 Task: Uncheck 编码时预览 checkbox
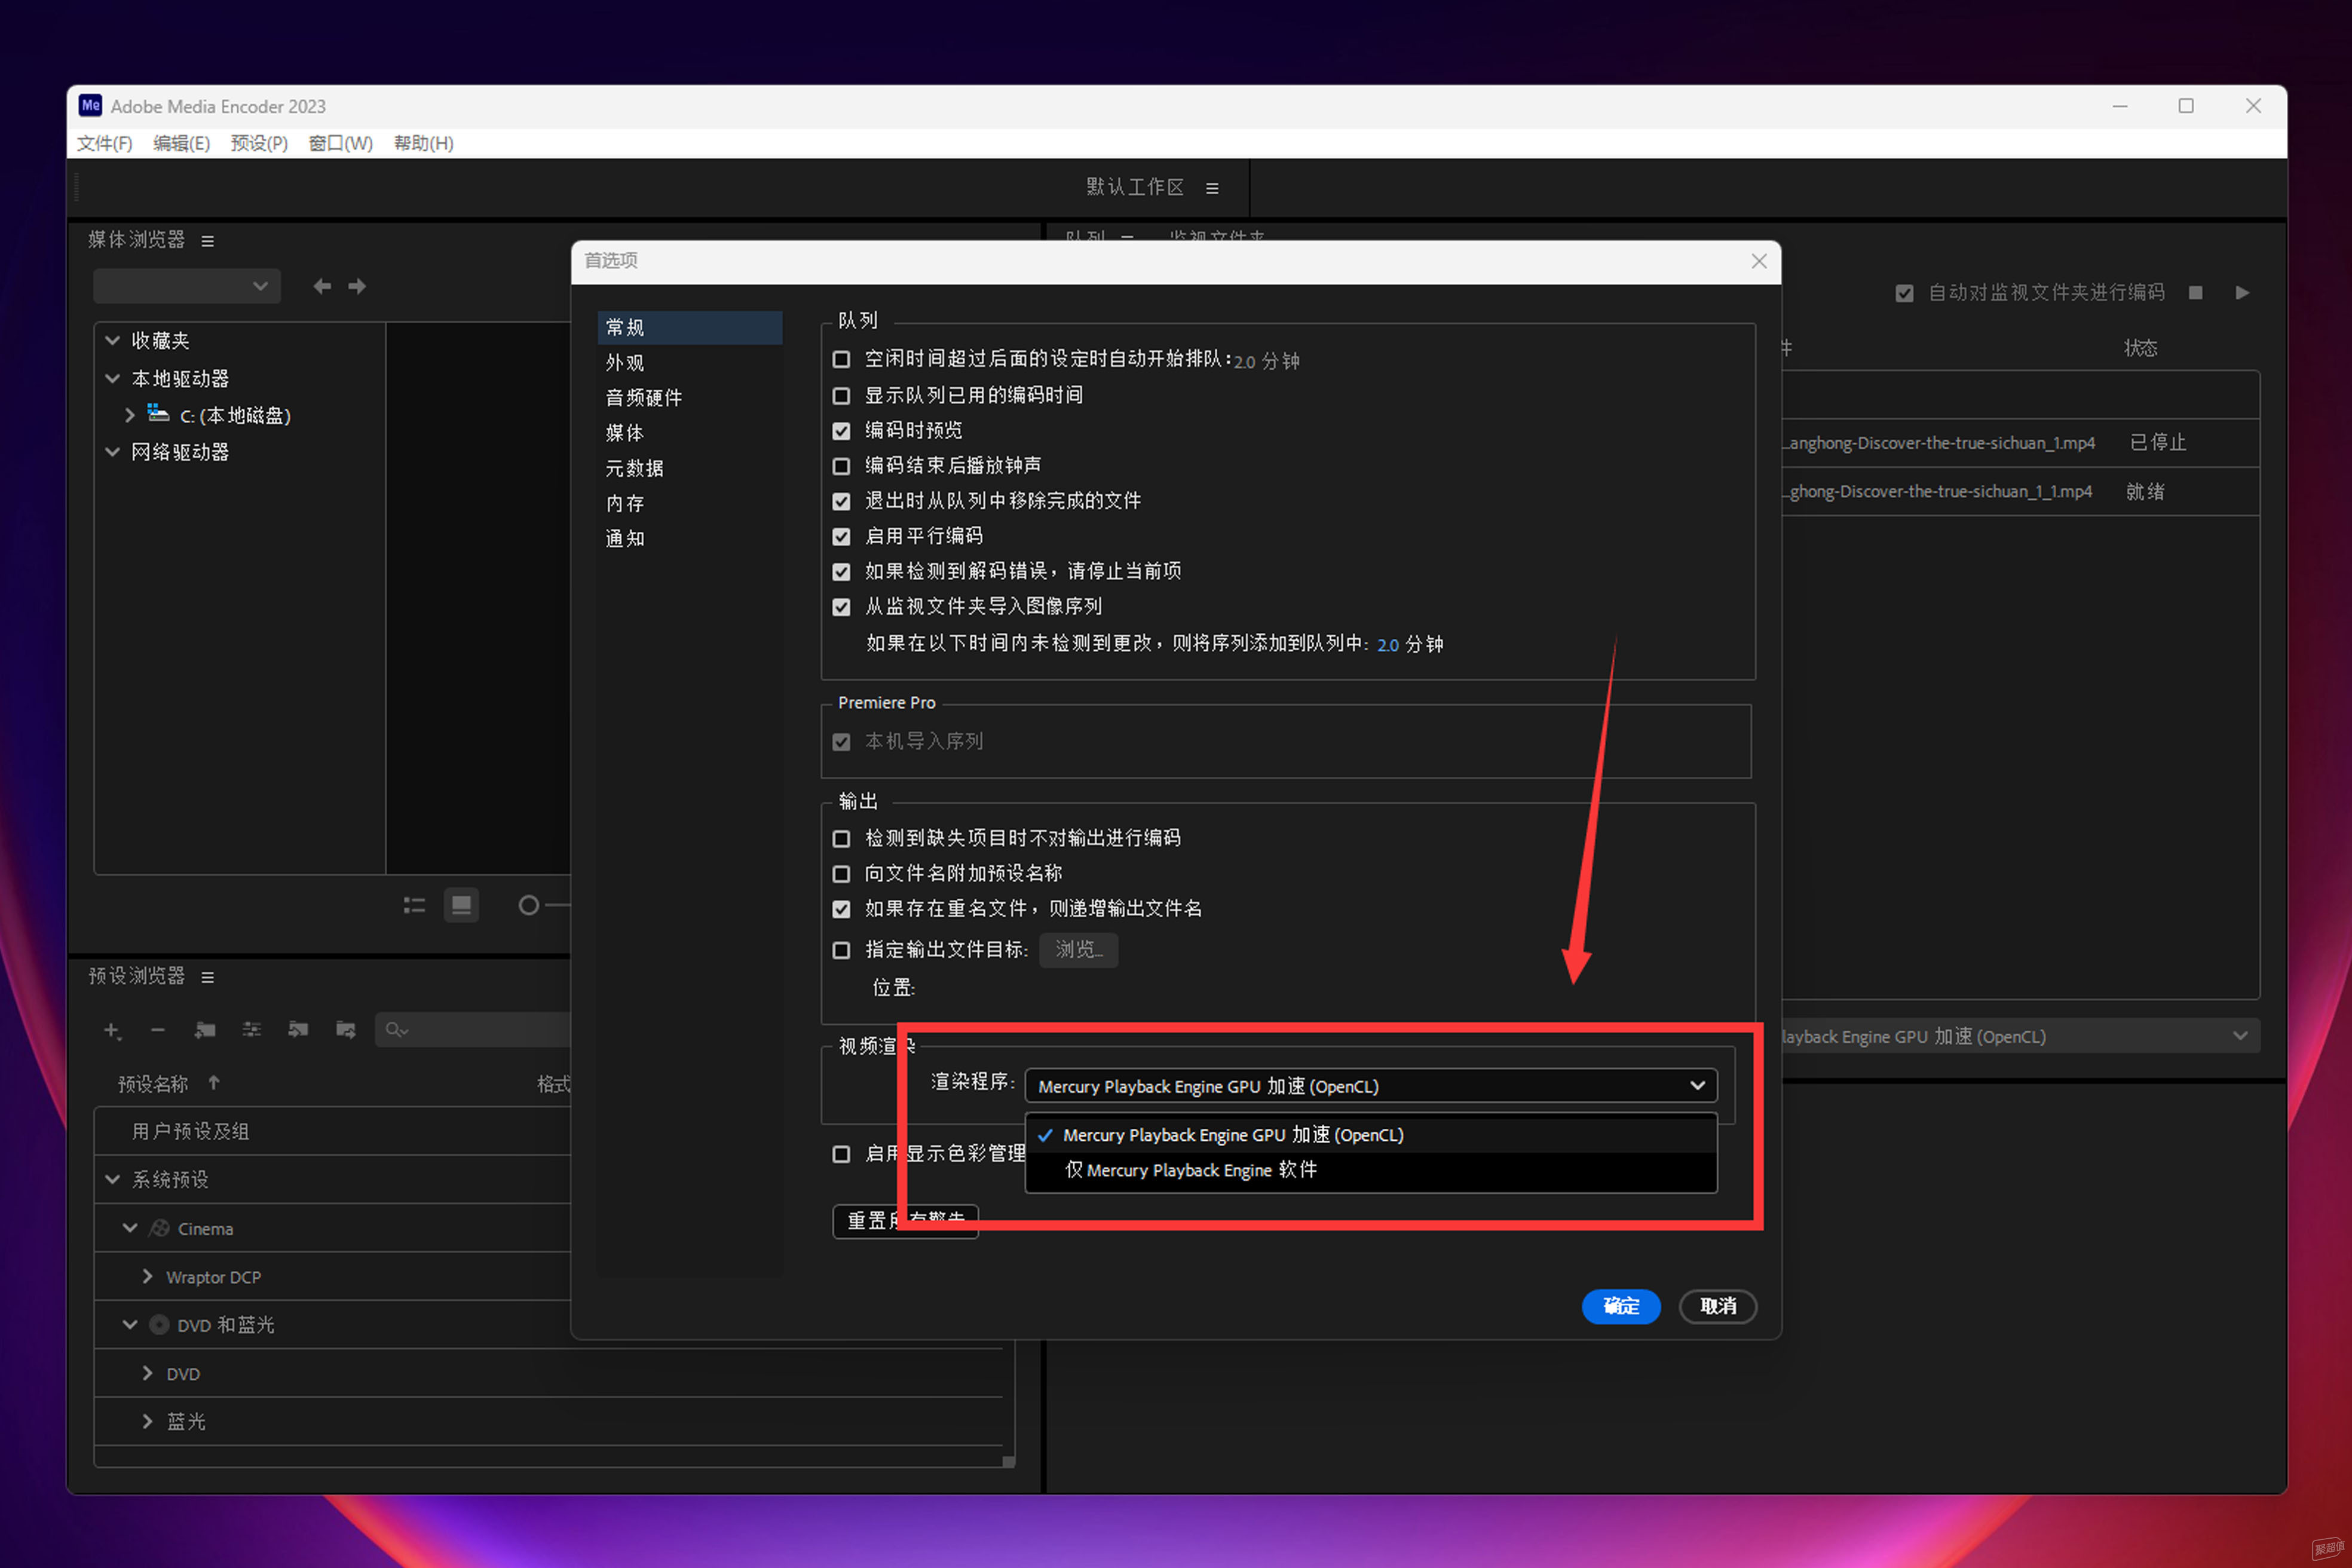pos(842,431)
